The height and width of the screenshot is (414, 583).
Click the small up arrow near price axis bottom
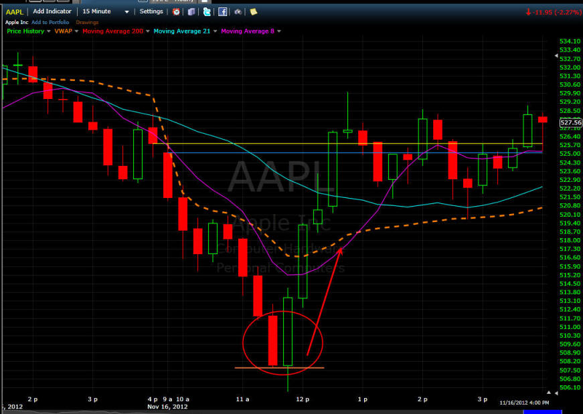(x=550, y=393)
